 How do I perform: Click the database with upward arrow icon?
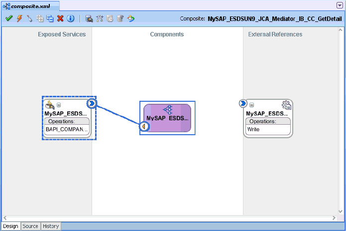point(120,18)
